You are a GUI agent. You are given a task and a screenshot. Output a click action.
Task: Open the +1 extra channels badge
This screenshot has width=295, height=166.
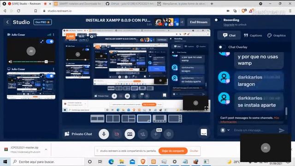(x=182, y=22)
